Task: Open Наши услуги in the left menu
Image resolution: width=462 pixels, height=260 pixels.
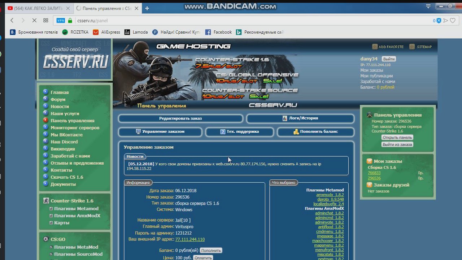Action: (x=65, y=113)
